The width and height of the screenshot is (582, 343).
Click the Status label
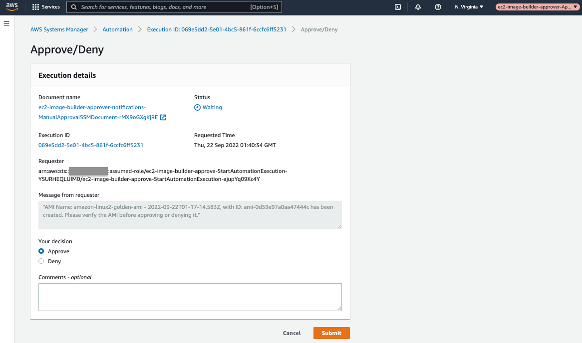point(202,97)
